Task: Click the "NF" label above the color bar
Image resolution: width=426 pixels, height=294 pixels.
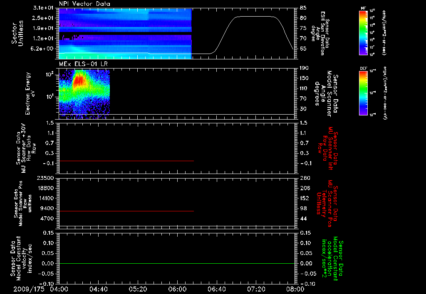Action: tap(363, 8)
